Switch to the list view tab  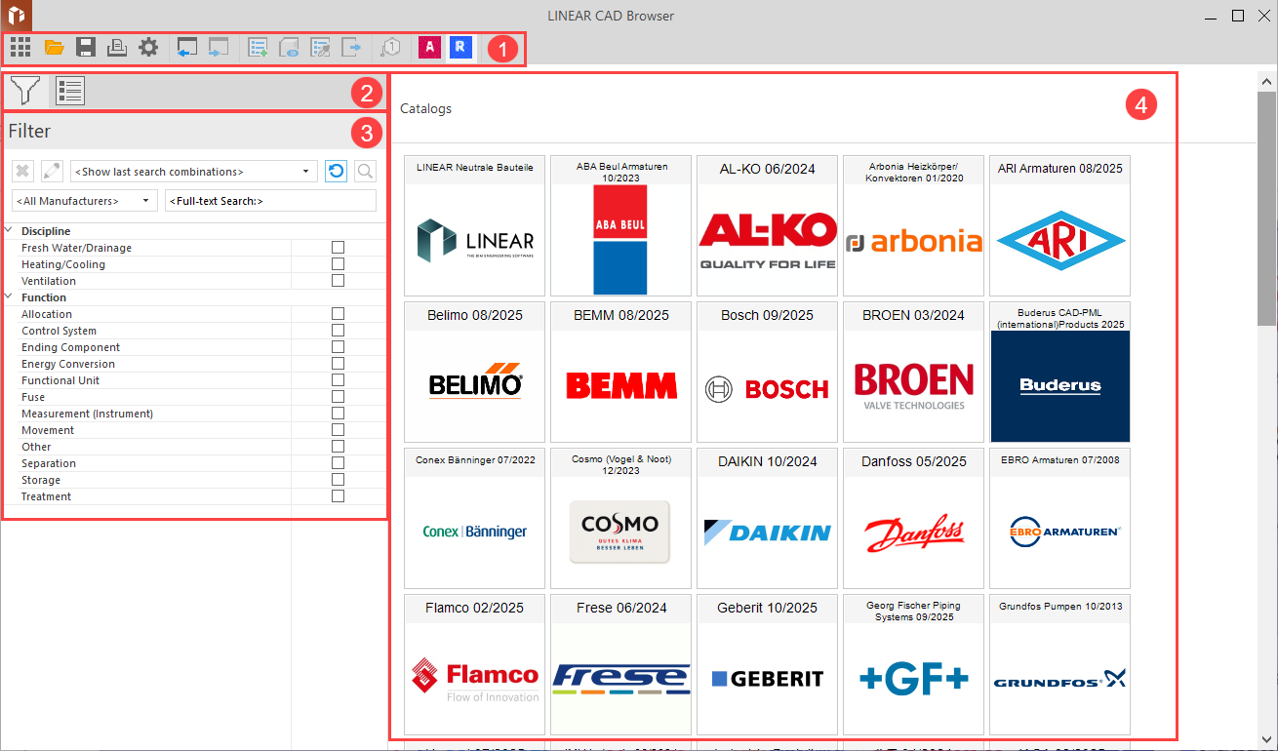[70, 91]
